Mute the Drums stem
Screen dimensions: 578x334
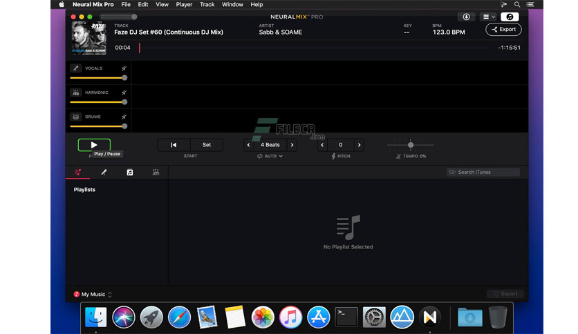[124, 117]
